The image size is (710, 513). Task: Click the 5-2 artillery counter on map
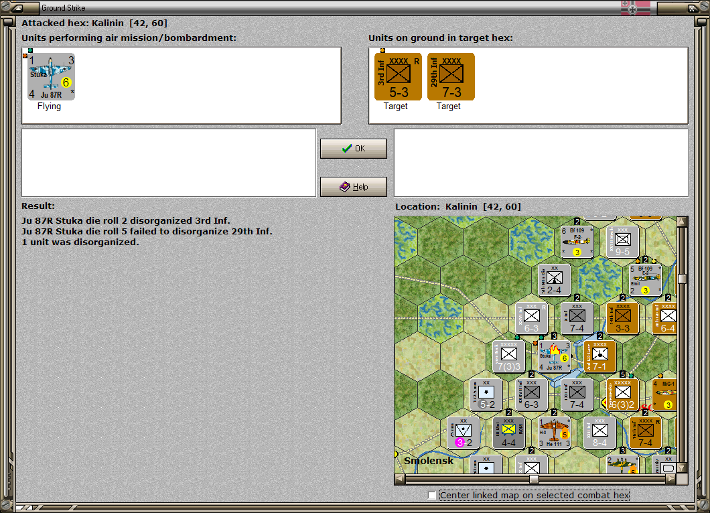486,395
